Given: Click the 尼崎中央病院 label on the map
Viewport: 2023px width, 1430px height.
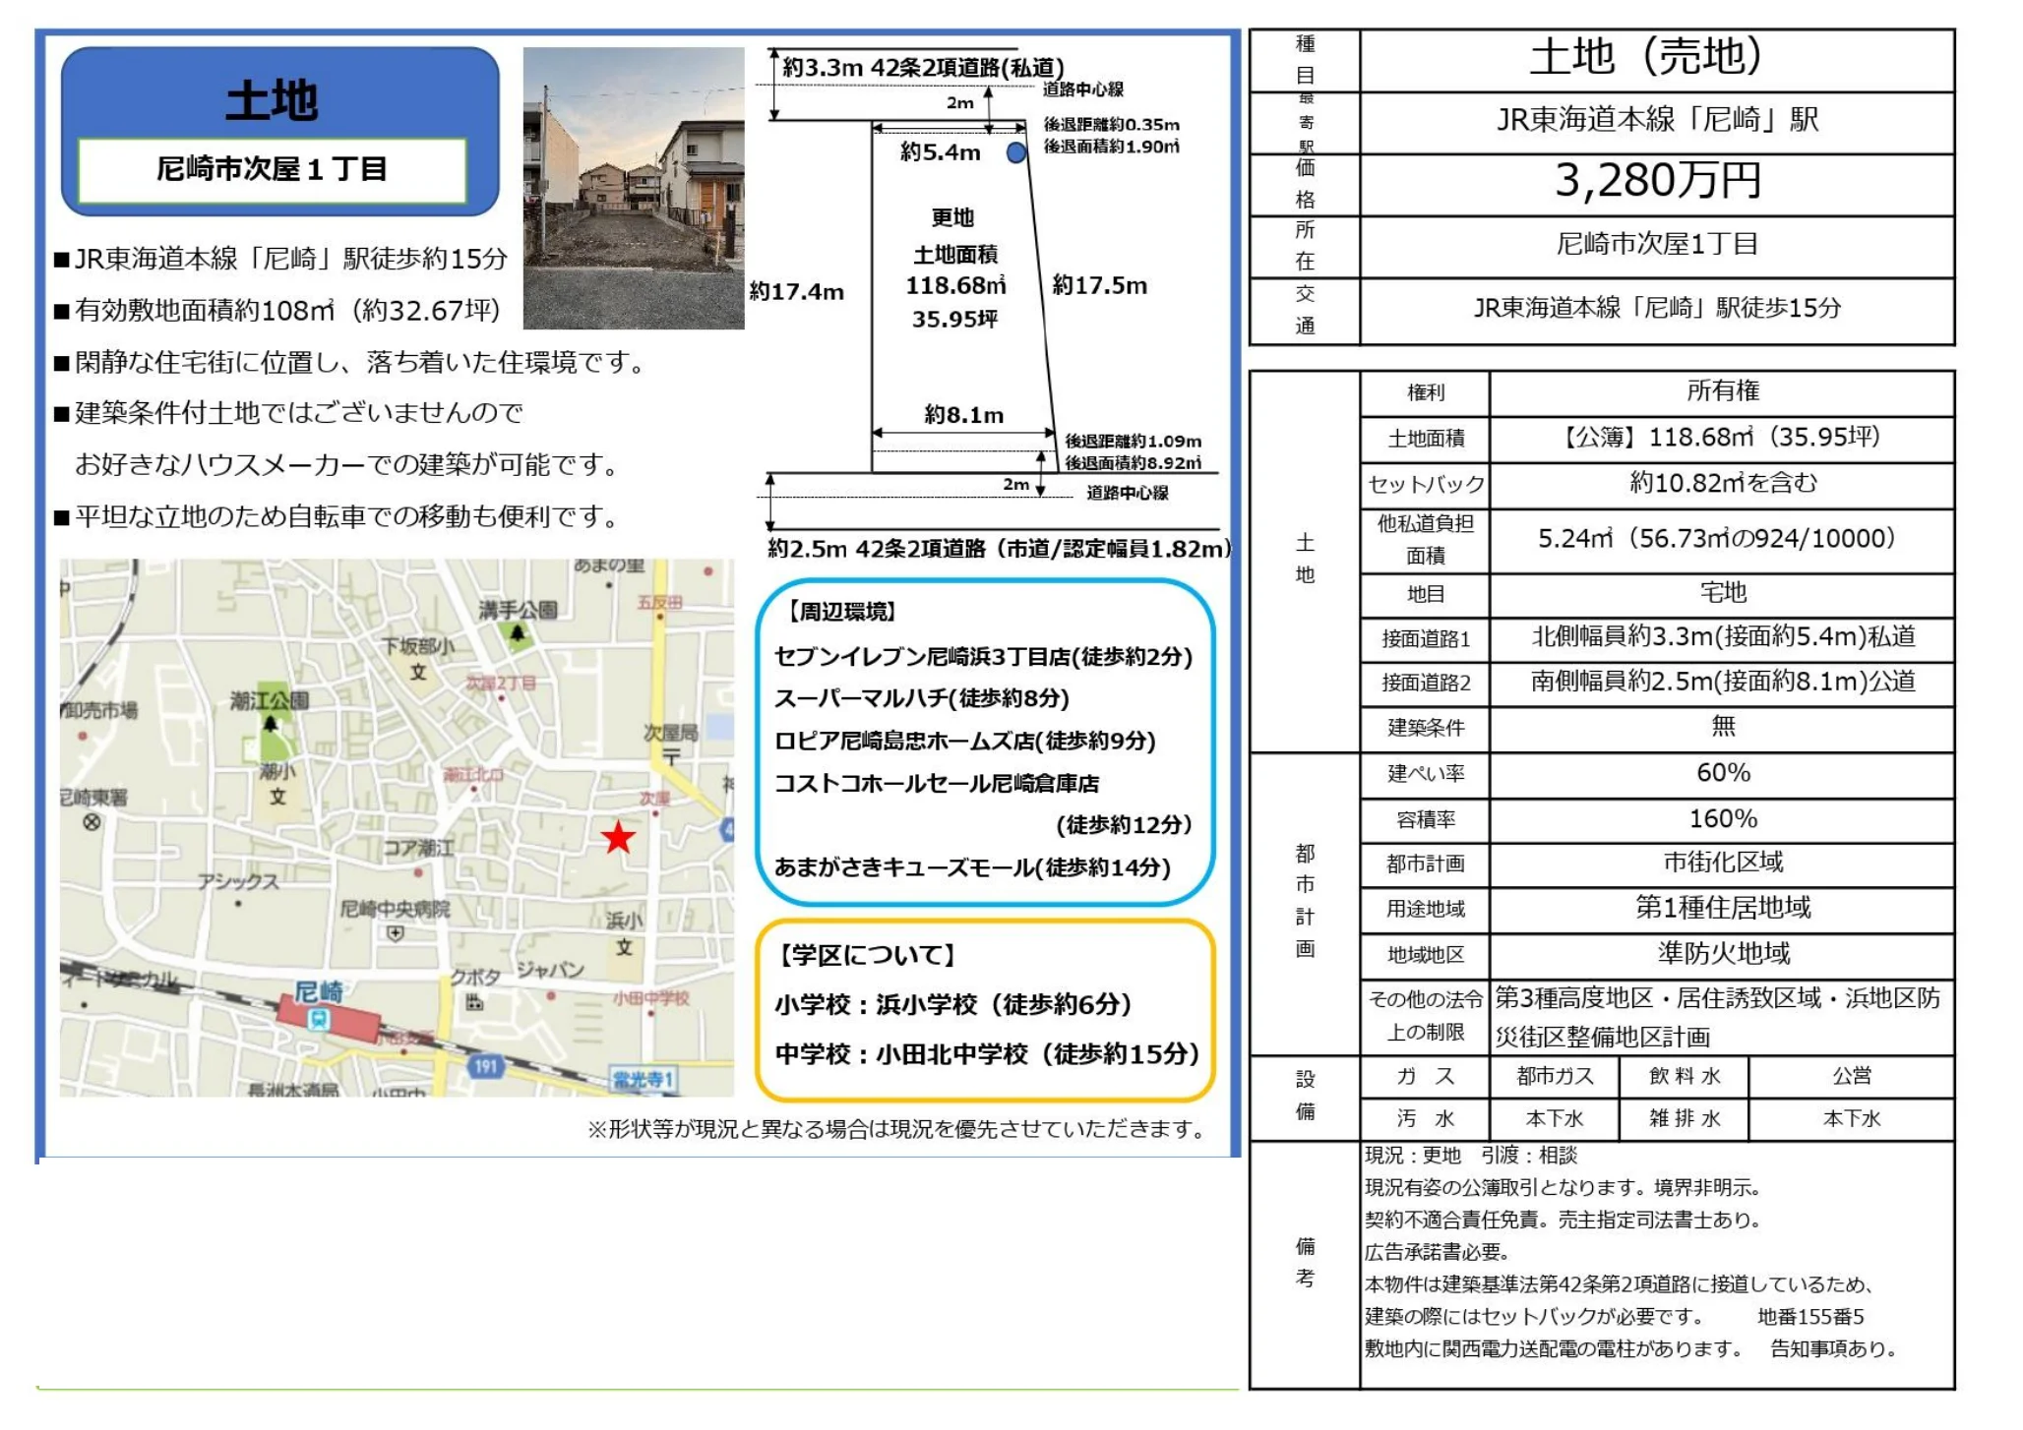Looking at the screenshot, I should (395, 909).
